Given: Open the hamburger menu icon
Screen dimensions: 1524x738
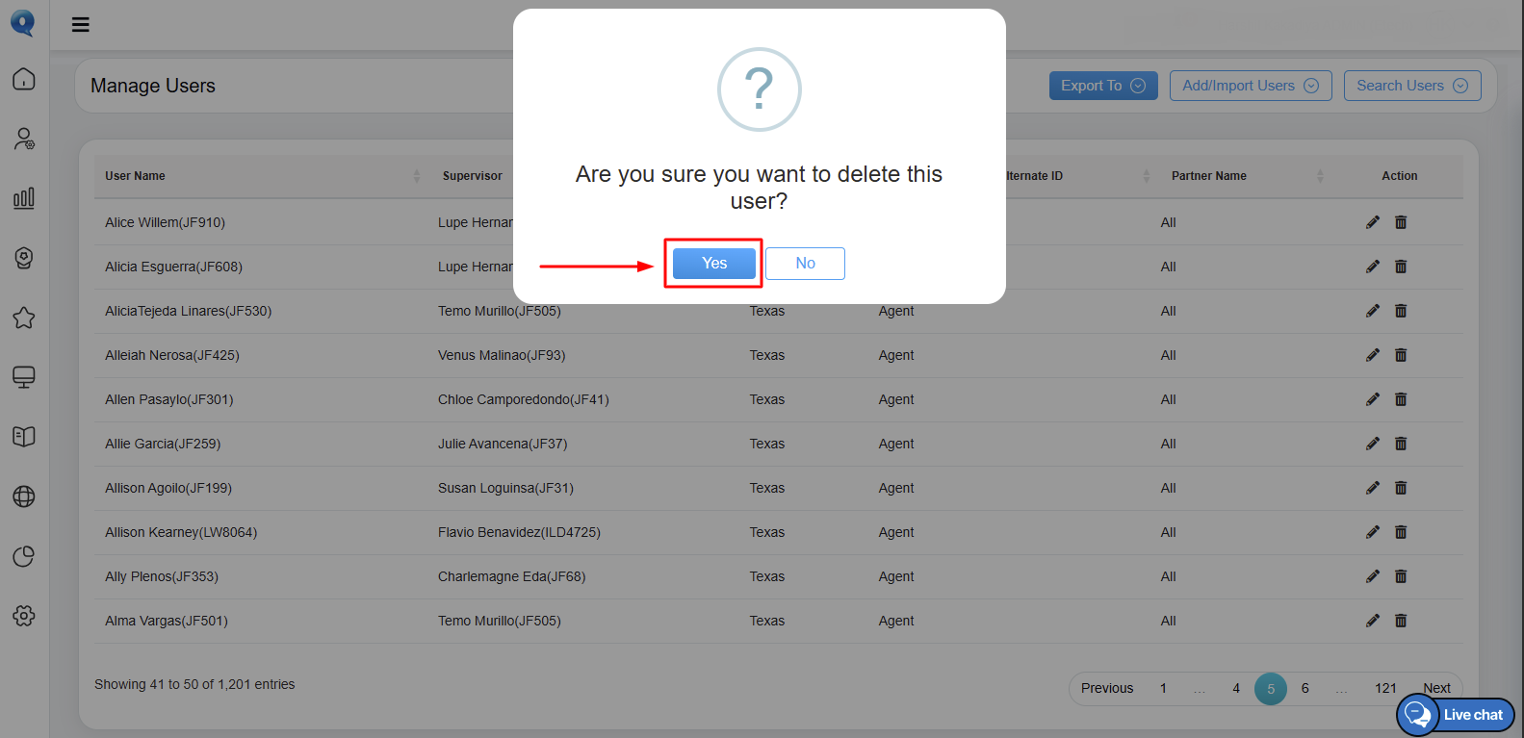Looking at the screenshot, I should pos(81,25).
